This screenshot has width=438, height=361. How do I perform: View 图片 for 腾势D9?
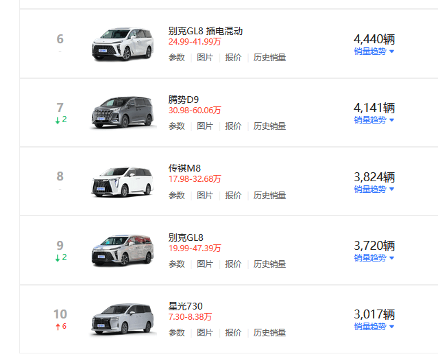(x=205, y=126)
